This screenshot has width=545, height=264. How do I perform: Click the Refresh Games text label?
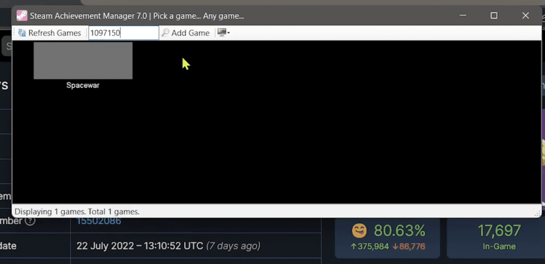[x=55, y=33]
